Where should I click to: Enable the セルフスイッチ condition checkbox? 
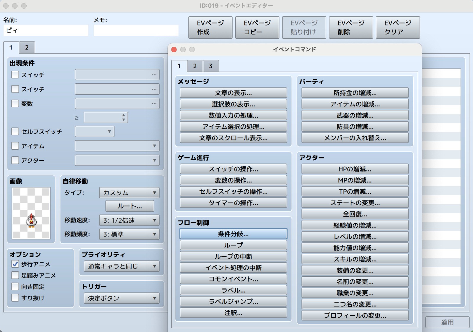click(15, 131)
